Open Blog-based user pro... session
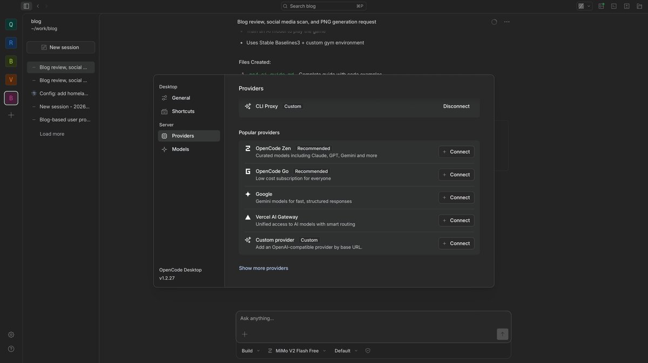648x363 pixels. [x=60, y=120]
